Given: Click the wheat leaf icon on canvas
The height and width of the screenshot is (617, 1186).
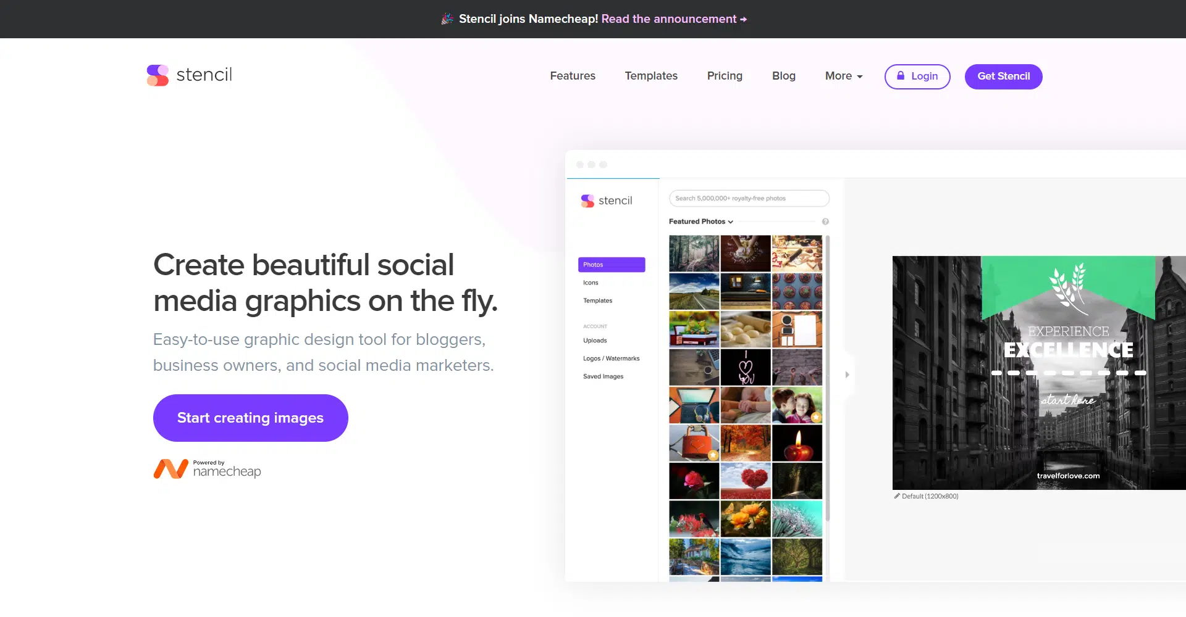Looking at the screenshot, I should pyautogui.click(x=1068, y=286).
